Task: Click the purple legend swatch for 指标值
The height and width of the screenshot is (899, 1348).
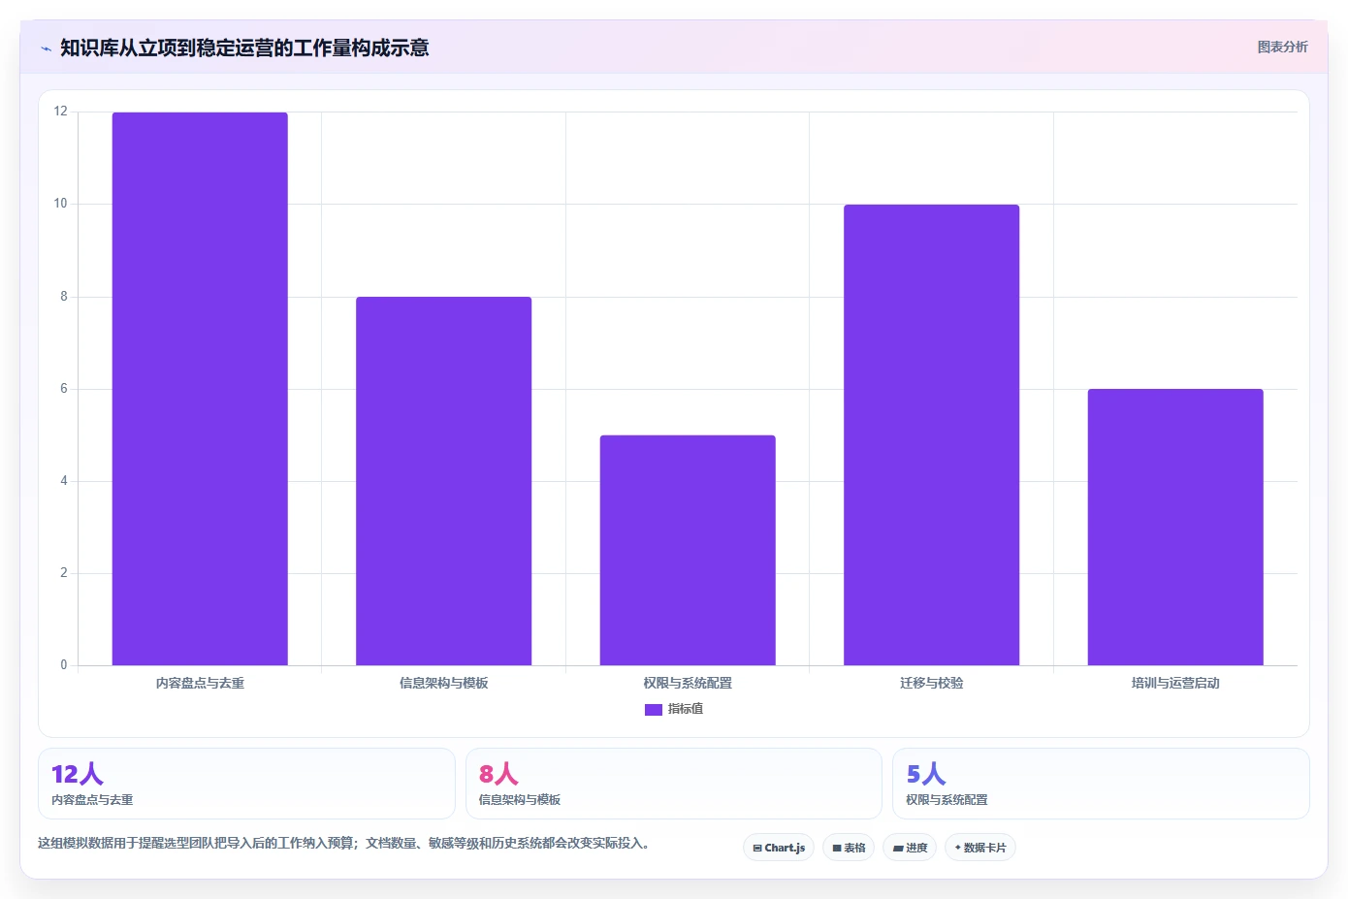Action: pos(654,710)
